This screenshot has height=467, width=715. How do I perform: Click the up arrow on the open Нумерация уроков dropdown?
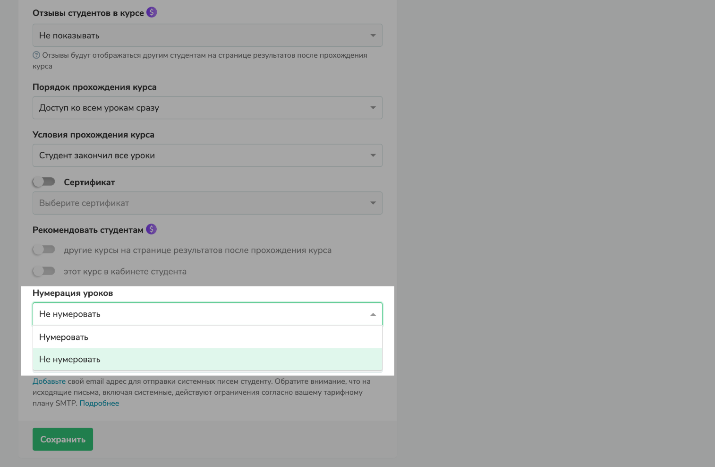[373, 314]
